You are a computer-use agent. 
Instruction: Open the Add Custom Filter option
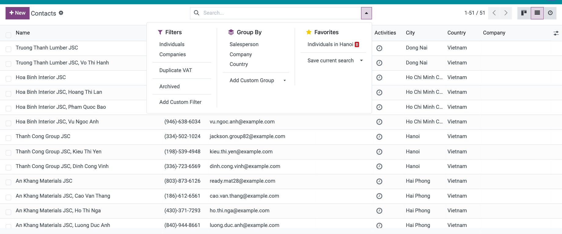[180, 102]
